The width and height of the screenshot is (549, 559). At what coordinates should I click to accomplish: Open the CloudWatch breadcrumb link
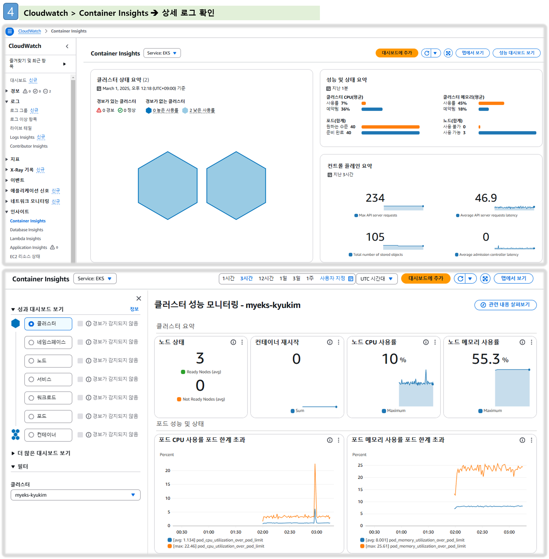[29, 31]
